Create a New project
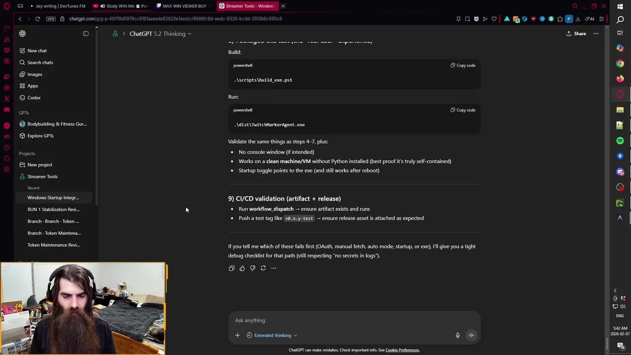This screenshot has height=355, width=631. pyautogui.click(x=54, y=165)
